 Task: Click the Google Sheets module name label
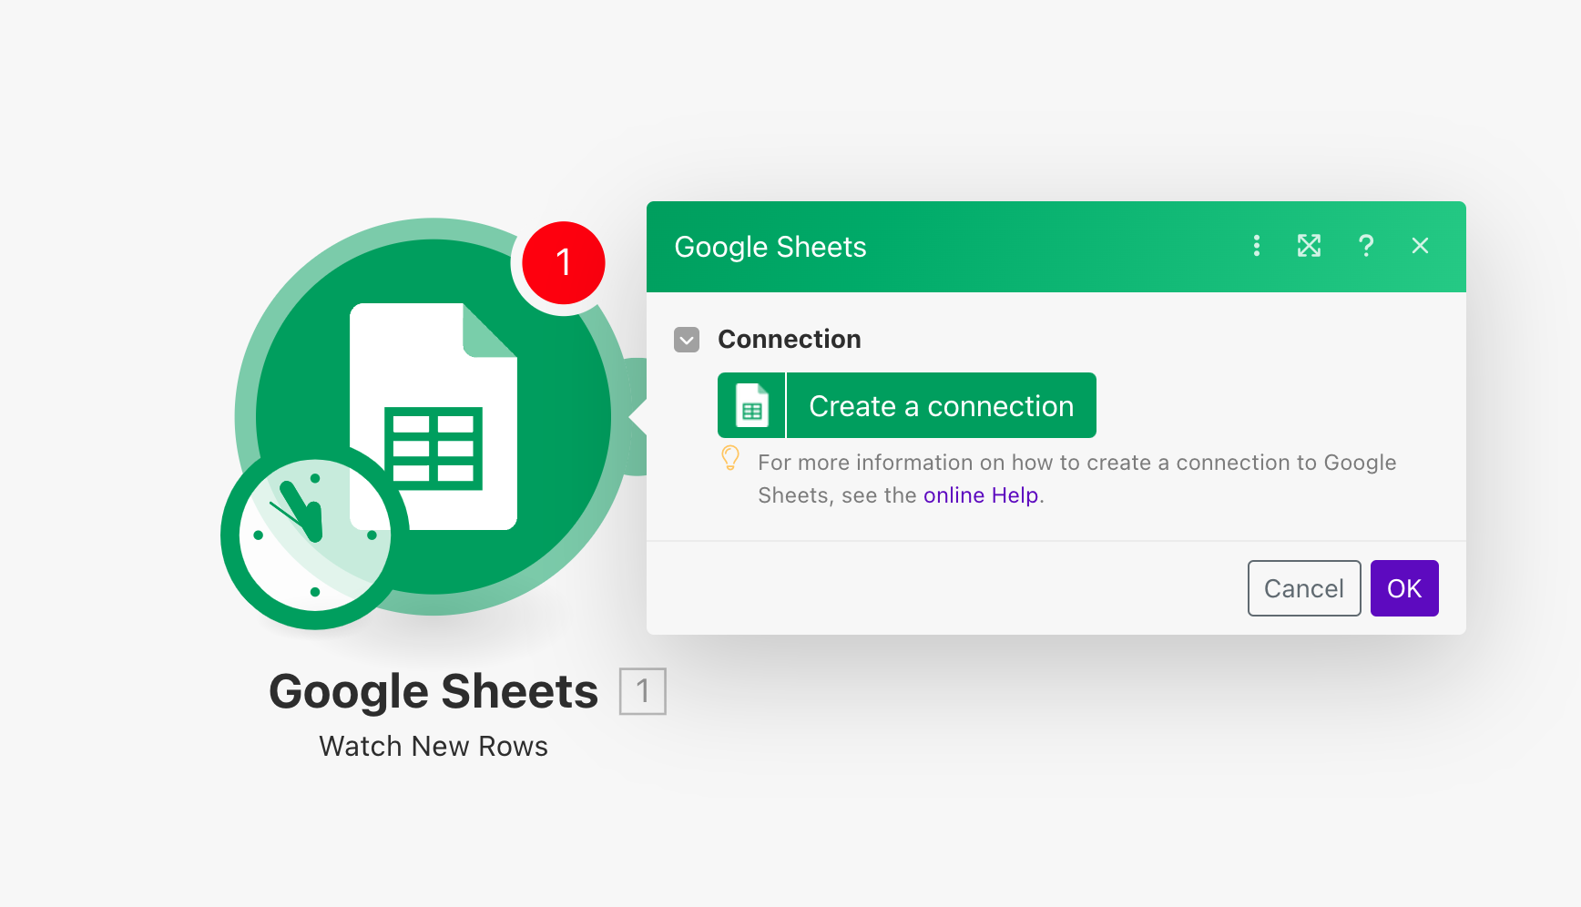coord(433,691)
